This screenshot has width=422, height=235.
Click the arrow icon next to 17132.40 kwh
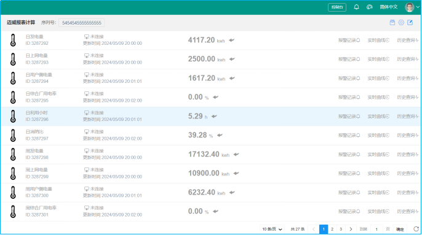pos(236,154)
